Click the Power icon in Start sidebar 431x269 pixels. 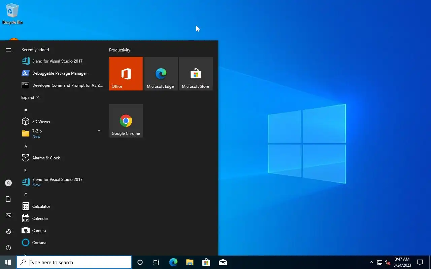tap(8, 247)
